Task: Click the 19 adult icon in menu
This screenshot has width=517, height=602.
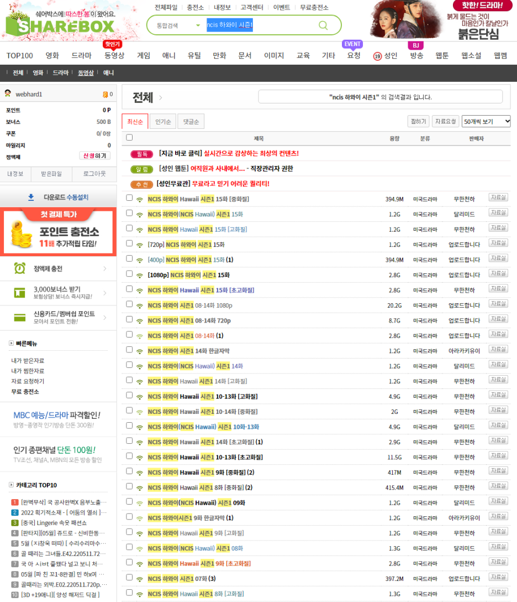Action: [x=377, y=56]
